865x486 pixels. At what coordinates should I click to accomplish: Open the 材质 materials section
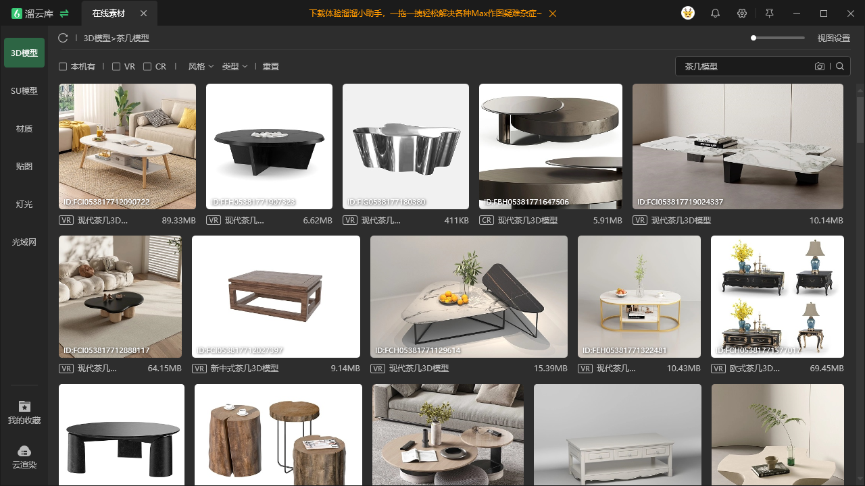[24, 128]
